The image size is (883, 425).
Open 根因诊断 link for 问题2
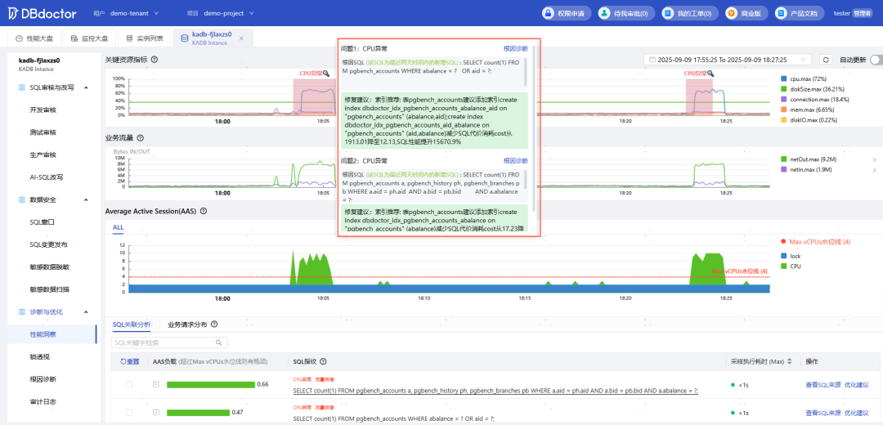[x=516, y=160]
